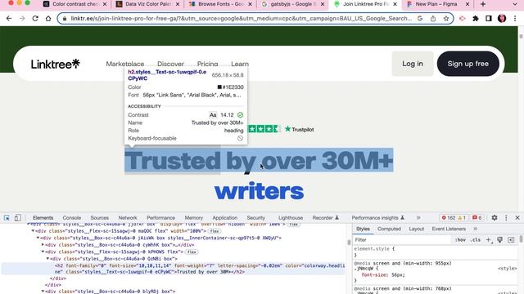
Task: Click the Sign up free button
Action: [x=468, y=64]
